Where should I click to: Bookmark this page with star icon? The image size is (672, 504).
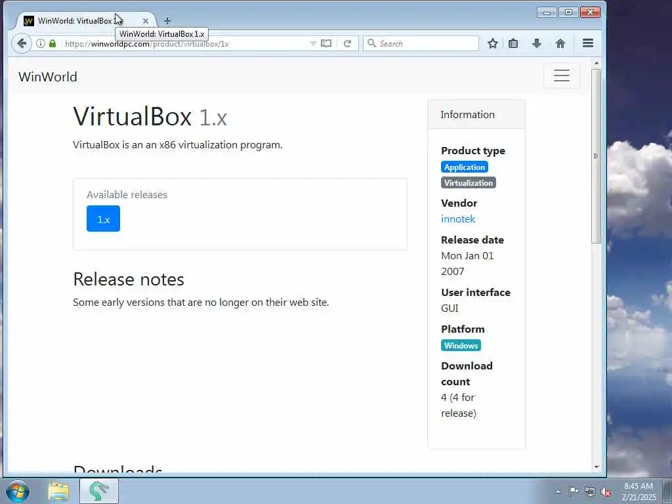click(493, 43)
